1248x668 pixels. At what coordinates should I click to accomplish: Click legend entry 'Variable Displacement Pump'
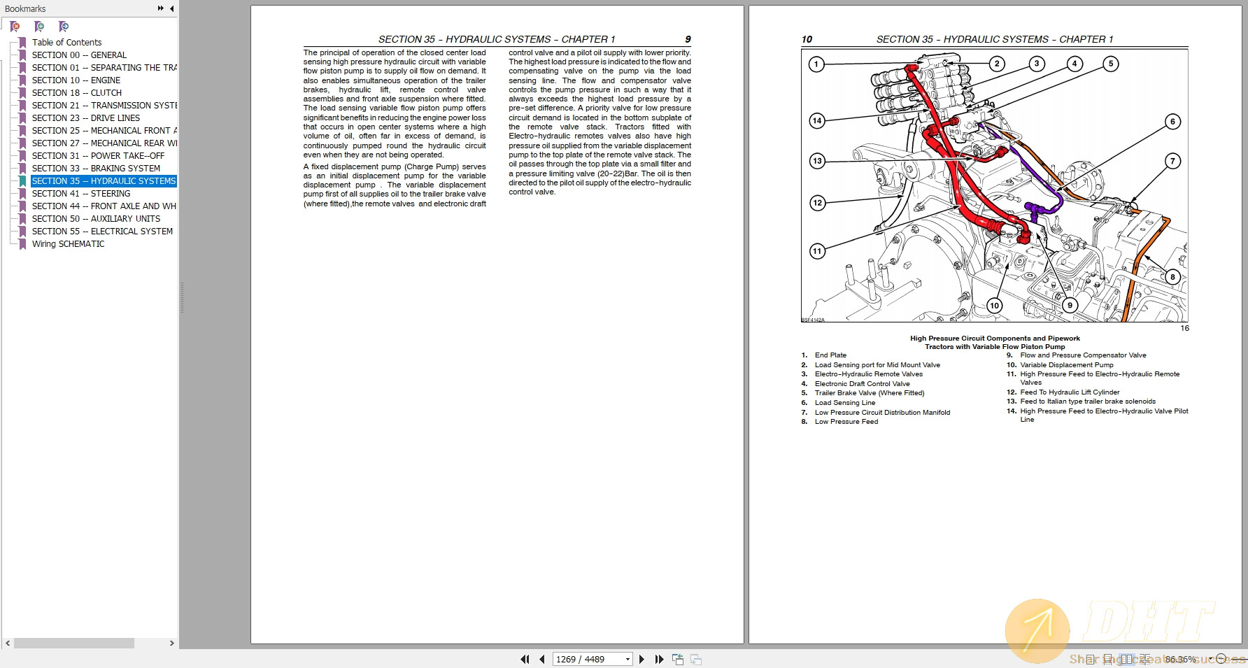coord(1066,364)
